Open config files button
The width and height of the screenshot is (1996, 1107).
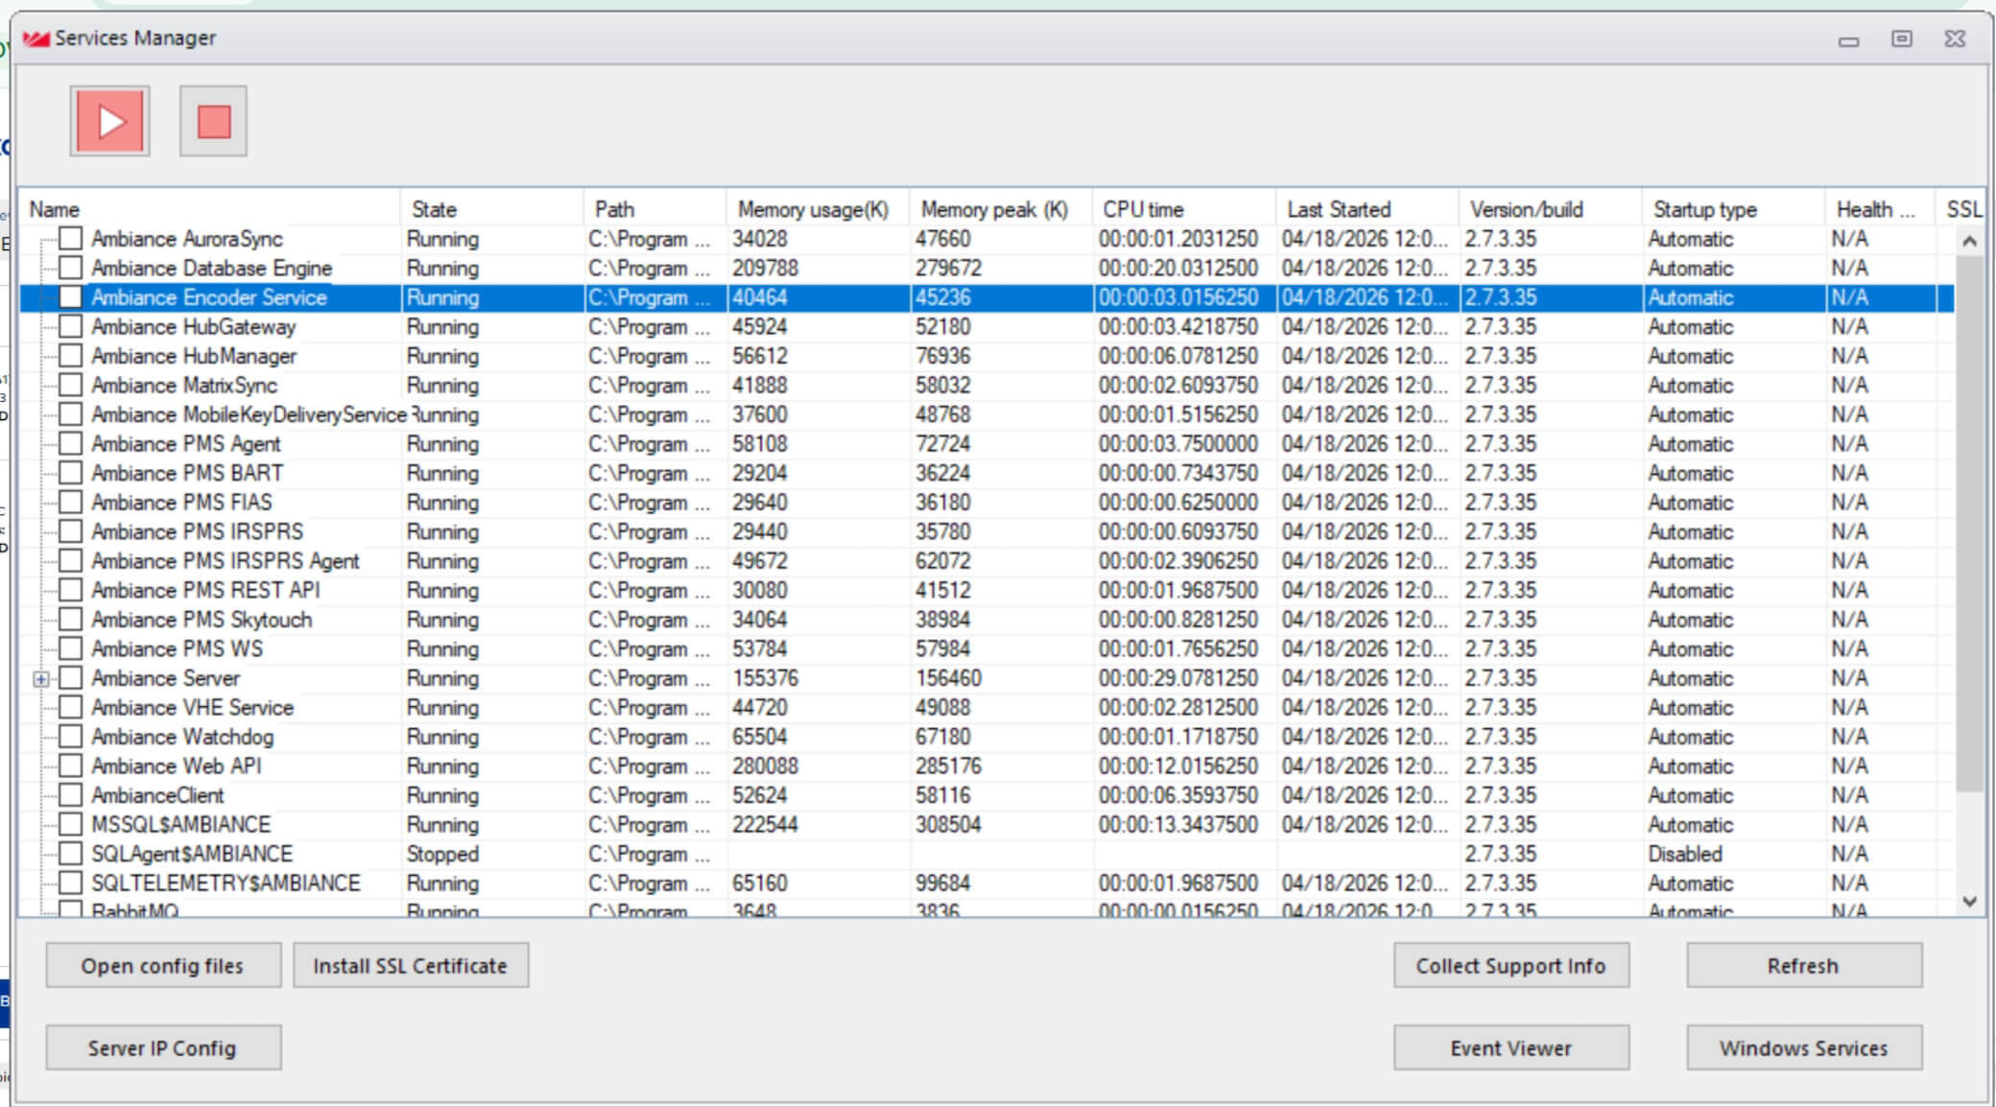(x=163, y=965)
